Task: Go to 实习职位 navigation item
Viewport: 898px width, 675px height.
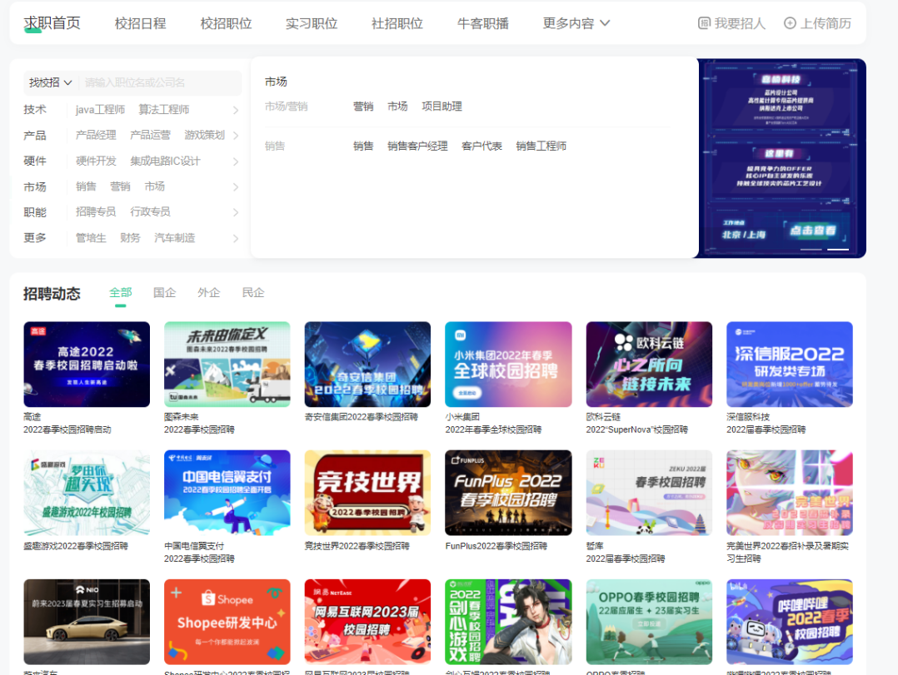Action: pyautogui.click(x=312, y=23)
